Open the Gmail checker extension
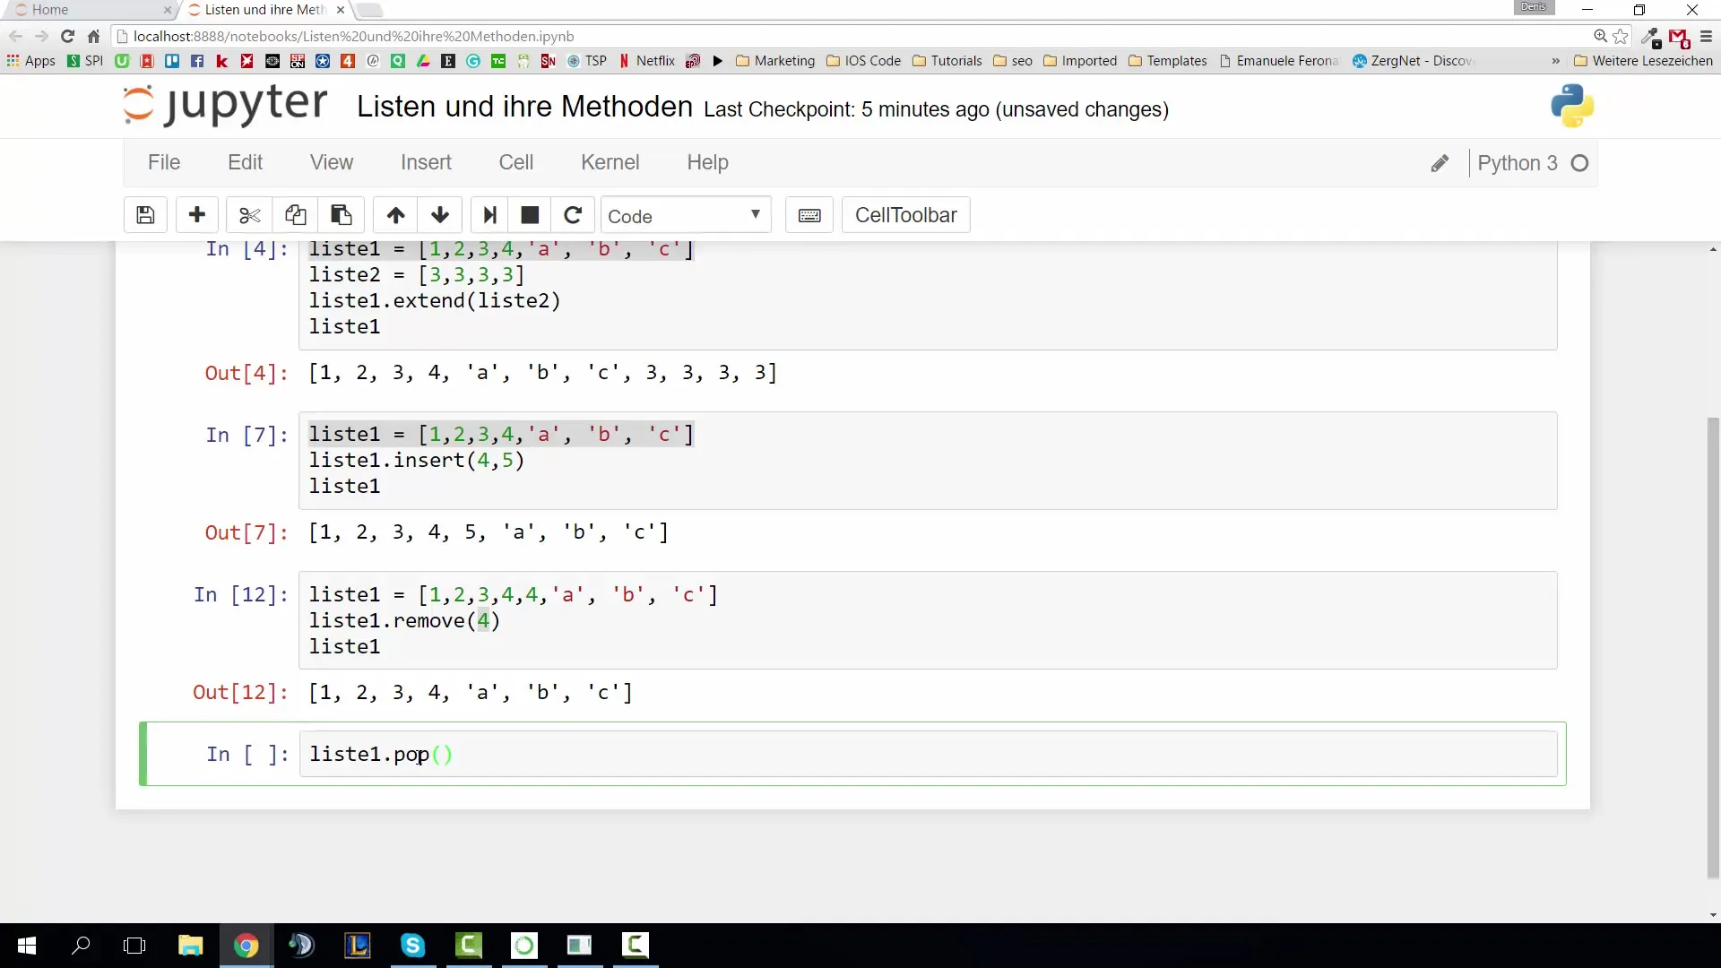Viewport: 1721px width, 968px height. (1678, 38)
